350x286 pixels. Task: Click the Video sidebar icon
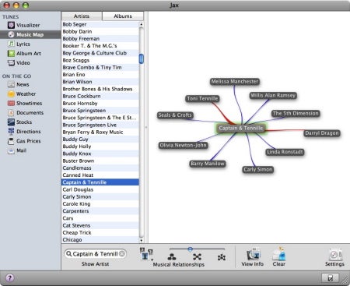click(x=11, y=62)
